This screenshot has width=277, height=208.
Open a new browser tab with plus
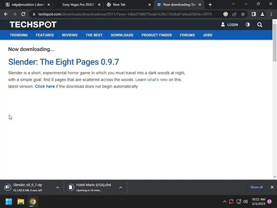[x=210, y=5]
